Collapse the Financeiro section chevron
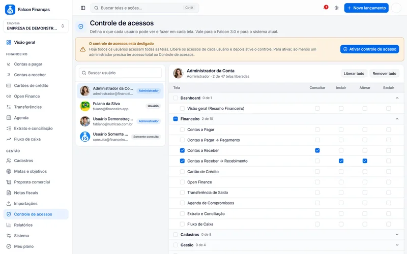The height and width of the screenshot is (254, 407). 397,119
